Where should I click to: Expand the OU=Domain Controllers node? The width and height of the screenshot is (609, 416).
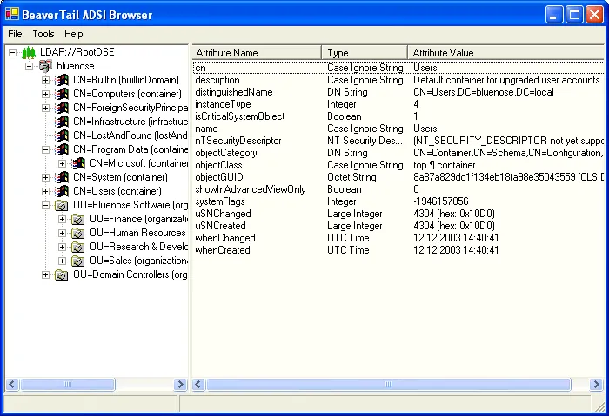point(46,275)
